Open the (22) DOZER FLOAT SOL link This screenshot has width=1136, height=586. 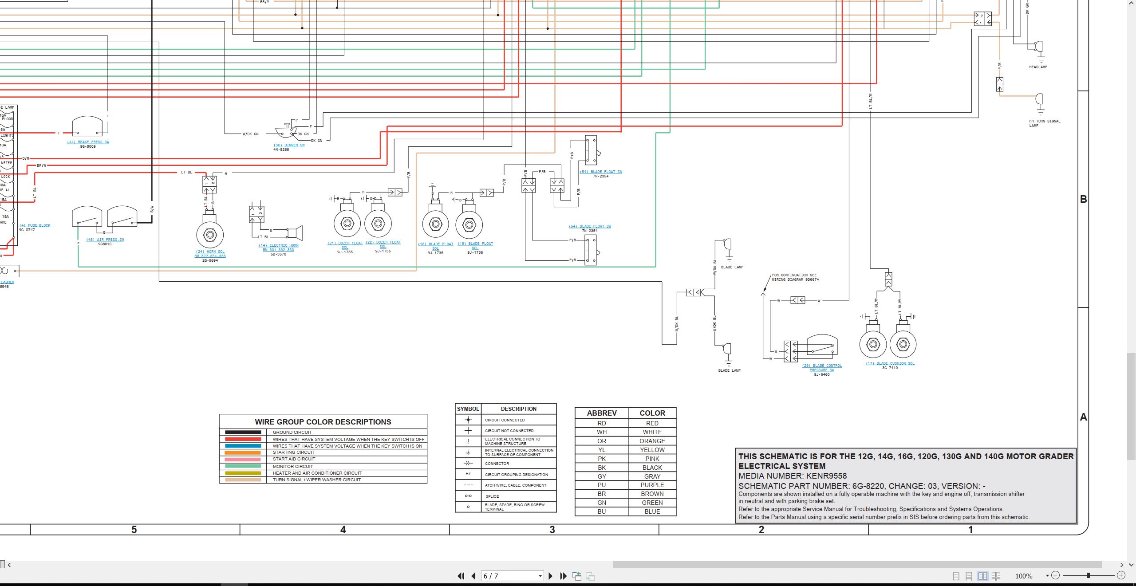pyautogui.click(x=383, y=244)
